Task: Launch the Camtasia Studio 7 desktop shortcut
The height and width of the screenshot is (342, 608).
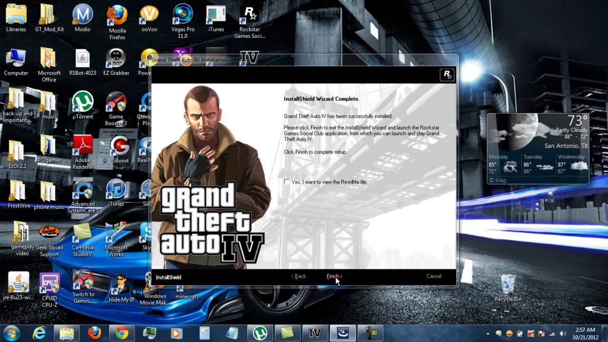Action: click(x=83, y=240)
